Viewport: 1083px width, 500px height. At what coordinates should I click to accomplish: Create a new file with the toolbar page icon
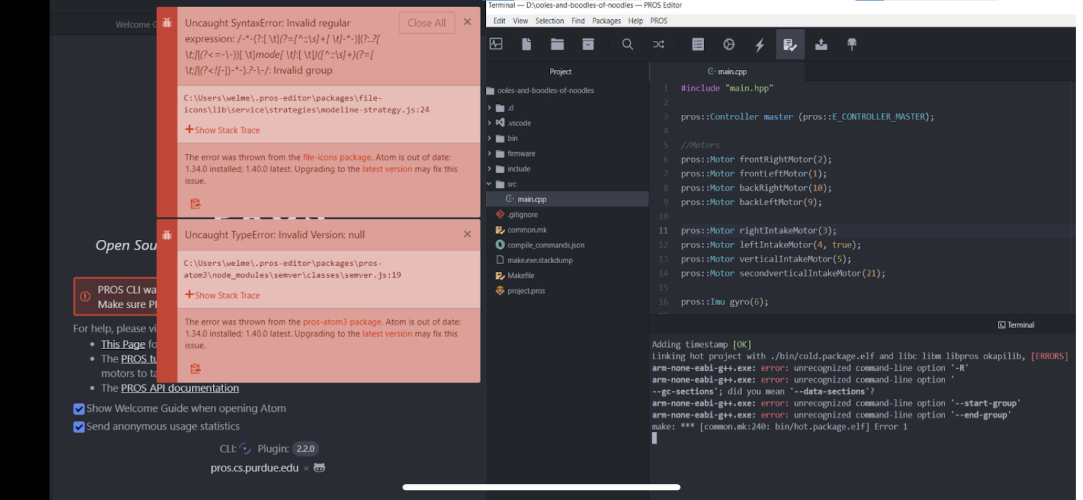click(x=526, y=44)
